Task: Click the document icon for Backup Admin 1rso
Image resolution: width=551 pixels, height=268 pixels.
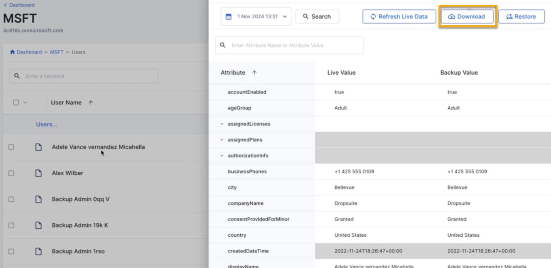Action: pos(38,251)
